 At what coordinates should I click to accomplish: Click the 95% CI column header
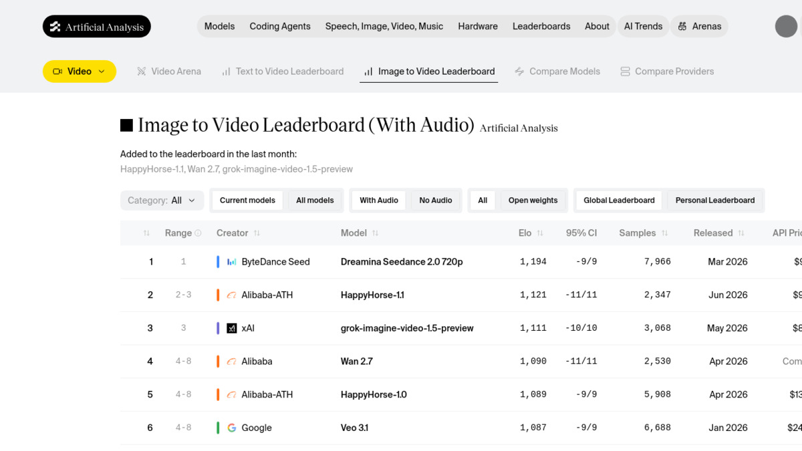pos(581,233)
